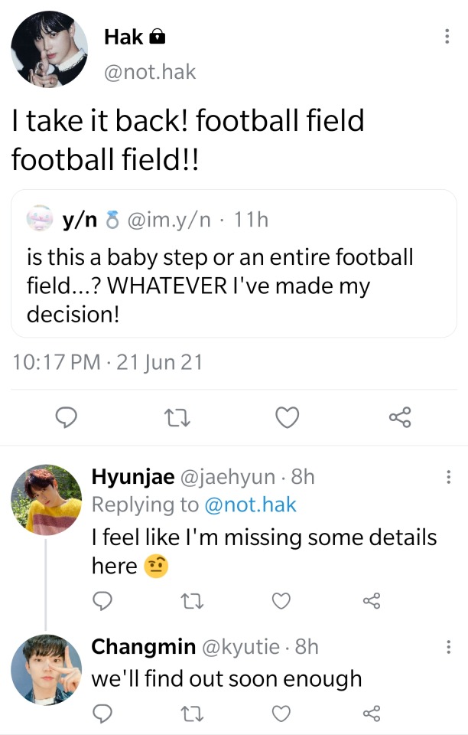Open more options on Hyunjae's reply
The image size is (468, 735).
click(x=448, y=478)
